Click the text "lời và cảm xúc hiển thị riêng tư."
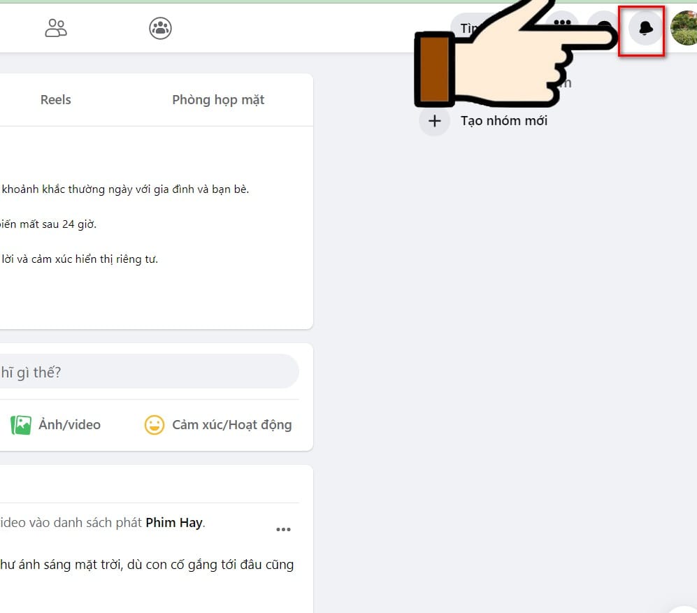 tap(80, 259)
